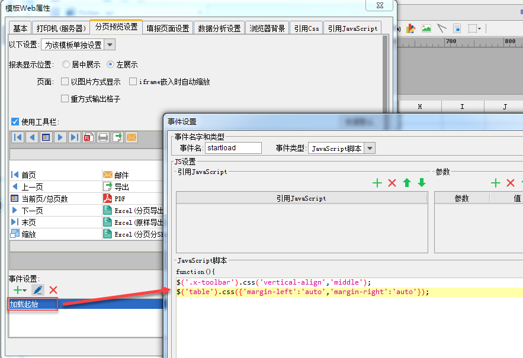
Task: Click the previous page arrow in toolbar preview
Action: point(32,137)
